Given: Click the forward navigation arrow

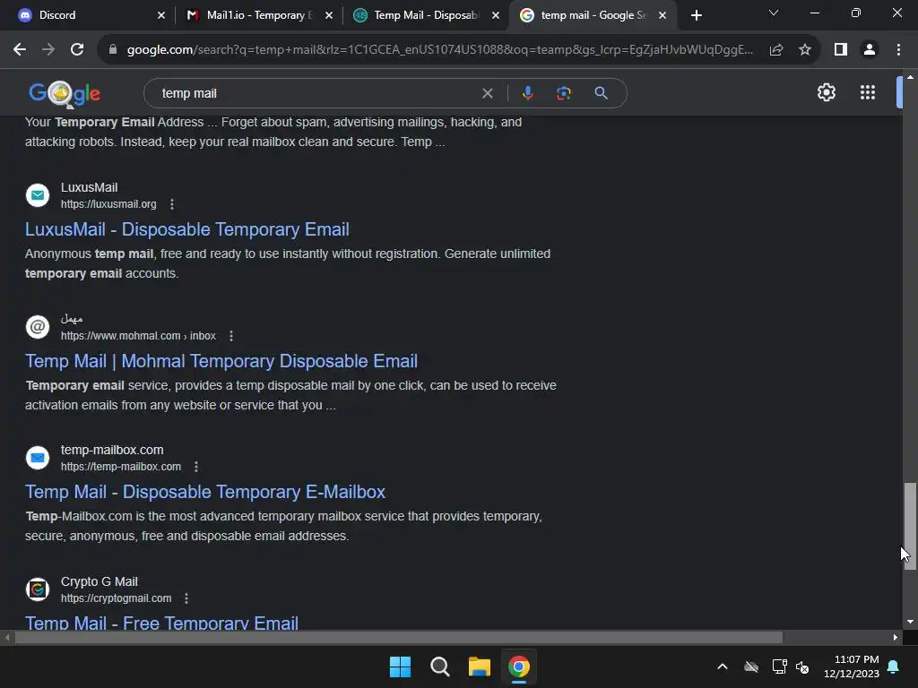Looking at the screenshot, I should 48,50.
